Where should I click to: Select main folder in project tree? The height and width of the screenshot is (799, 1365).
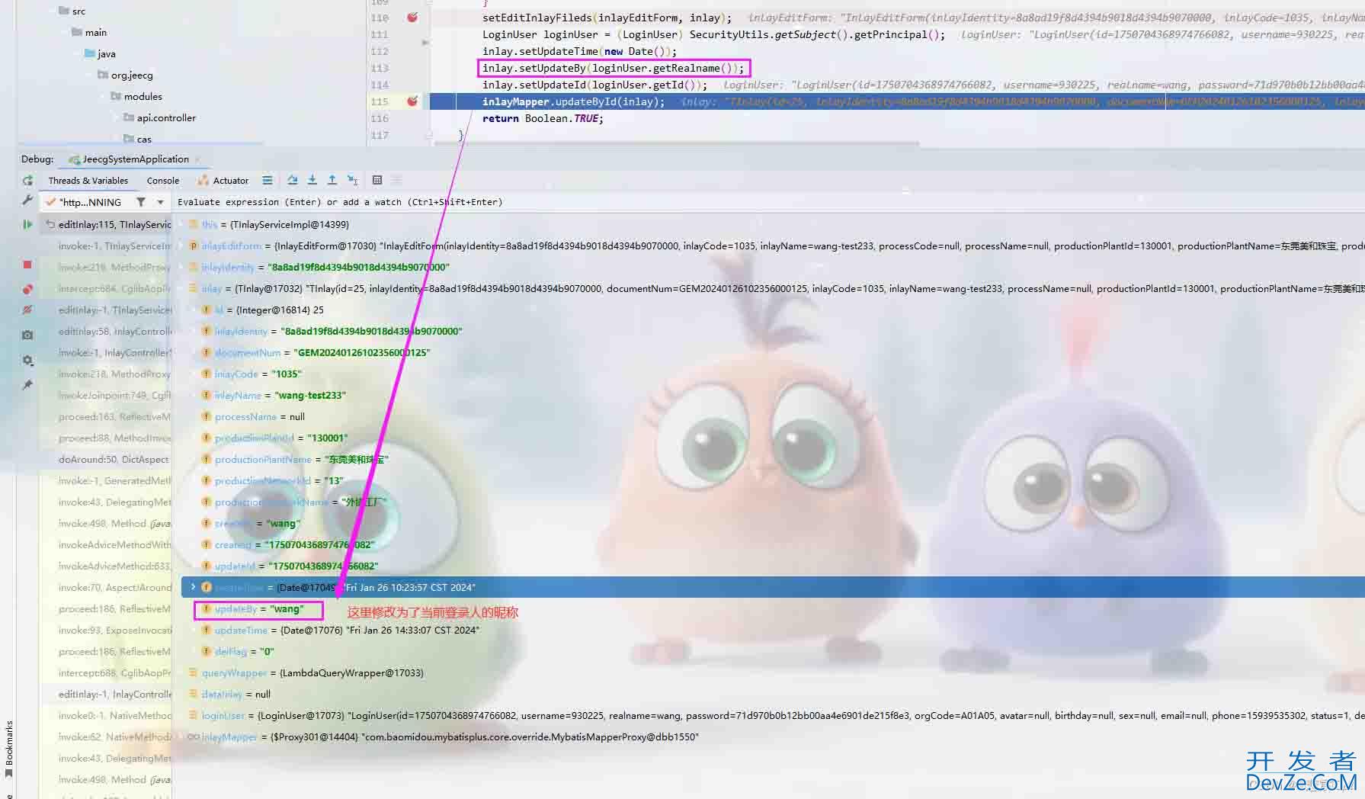[x=89, y=32]
